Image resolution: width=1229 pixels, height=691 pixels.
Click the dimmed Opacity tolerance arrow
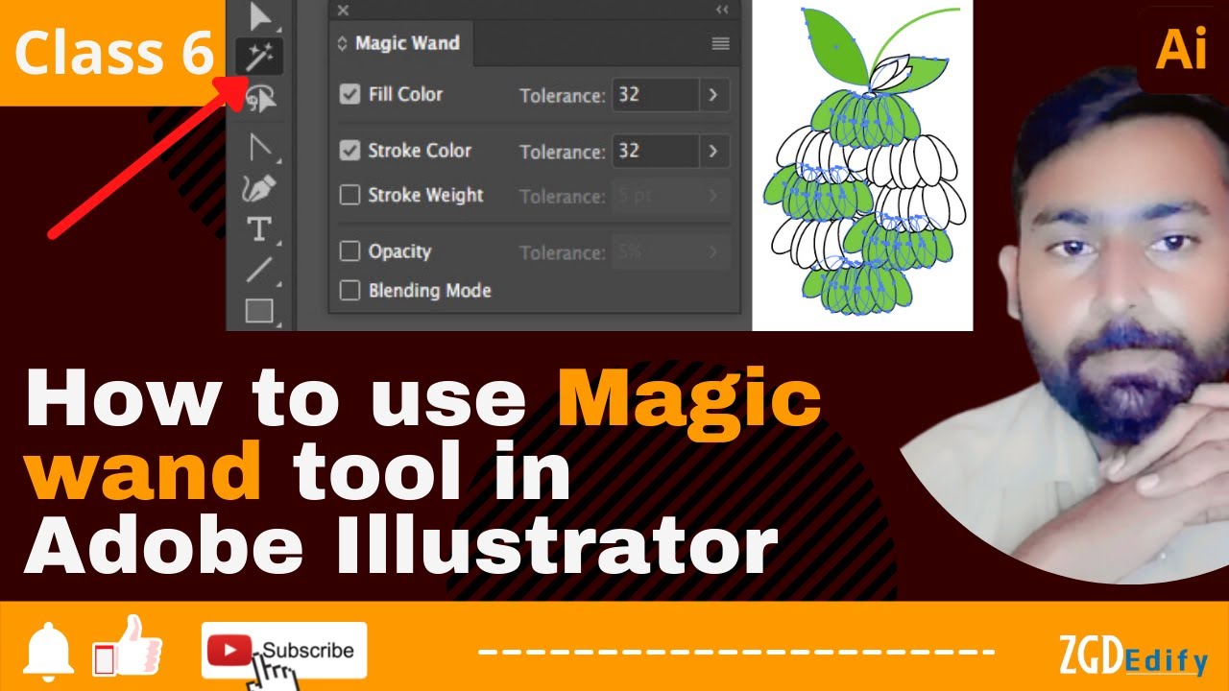click(x=713, y=252)
